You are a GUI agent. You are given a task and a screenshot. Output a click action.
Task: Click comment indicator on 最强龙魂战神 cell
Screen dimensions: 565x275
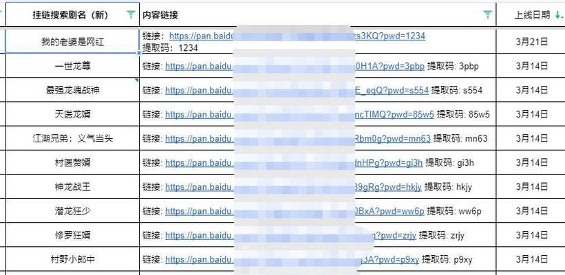pyautogui.click(x=137, y=80)
